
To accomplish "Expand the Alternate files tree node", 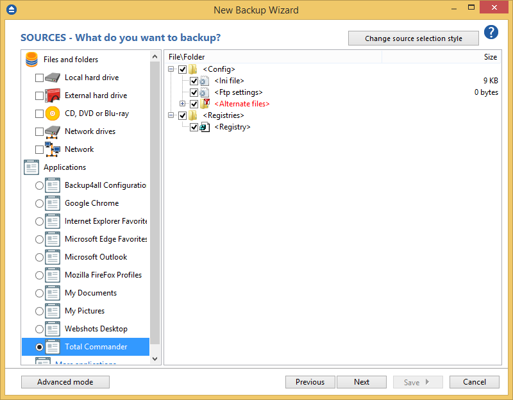I will [x=183, y=104].
